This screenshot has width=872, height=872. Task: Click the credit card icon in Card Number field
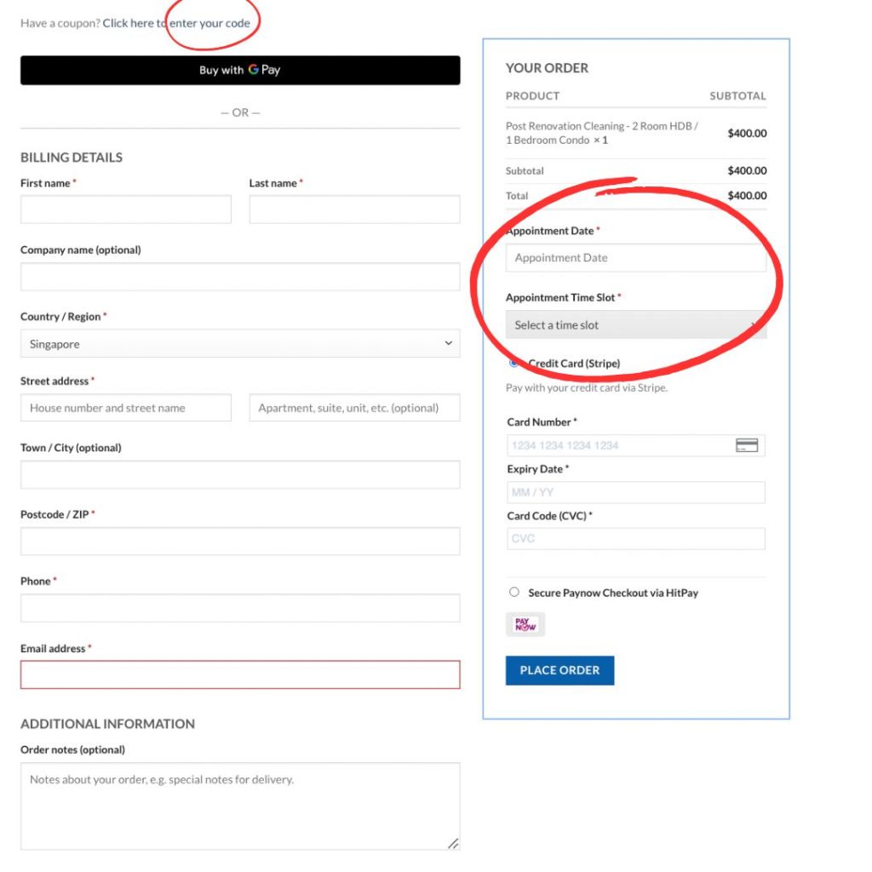pyautogui.click(x=746, y=445)
